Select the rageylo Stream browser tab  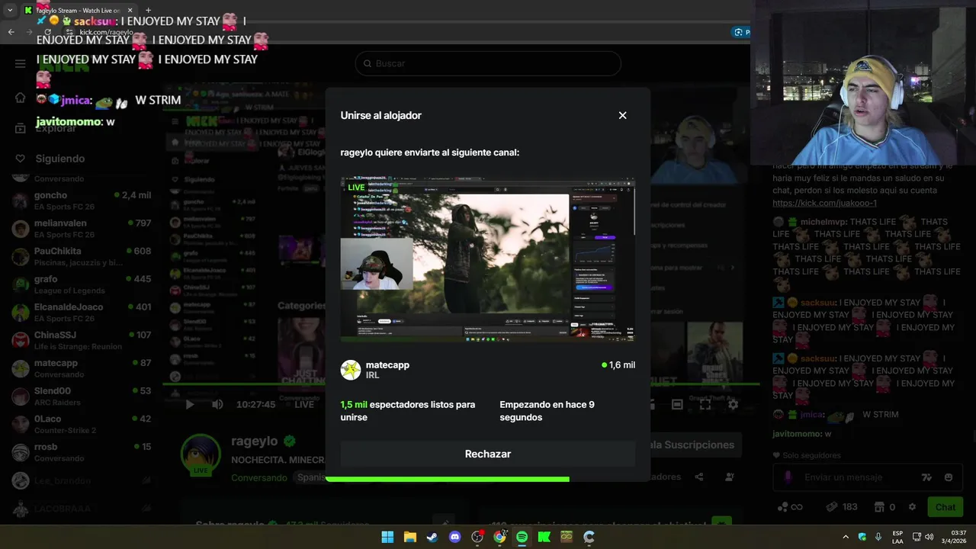(78, 11)
